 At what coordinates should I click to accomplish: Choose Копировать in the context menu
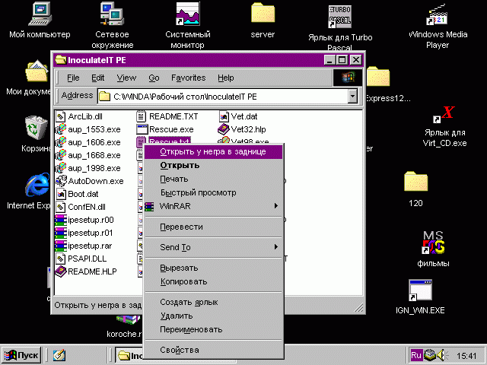tap(214, 281)
